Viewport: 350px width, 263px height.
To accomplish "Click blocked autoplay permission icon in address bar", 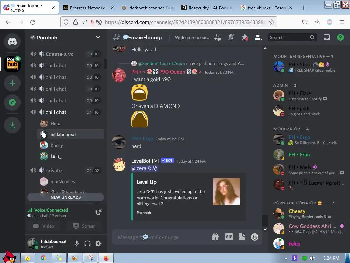I will point(99,22).
